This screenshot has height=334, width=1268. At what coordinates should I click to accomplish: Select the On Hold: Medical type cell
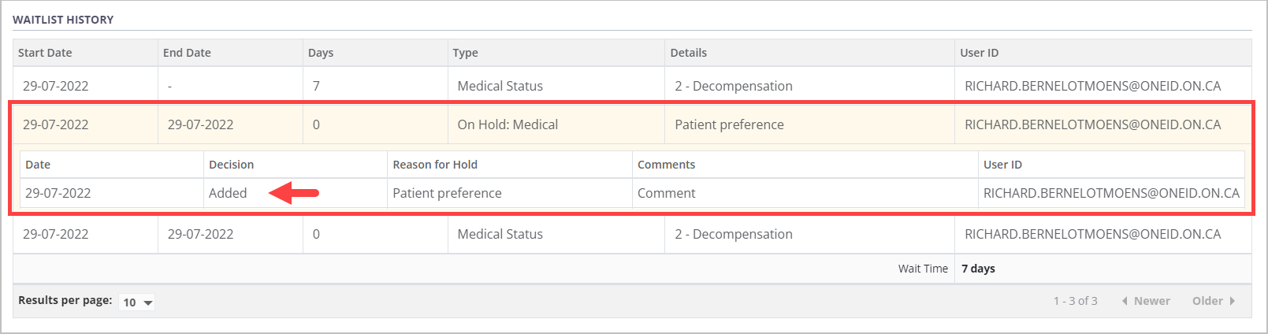pos(508,124)
